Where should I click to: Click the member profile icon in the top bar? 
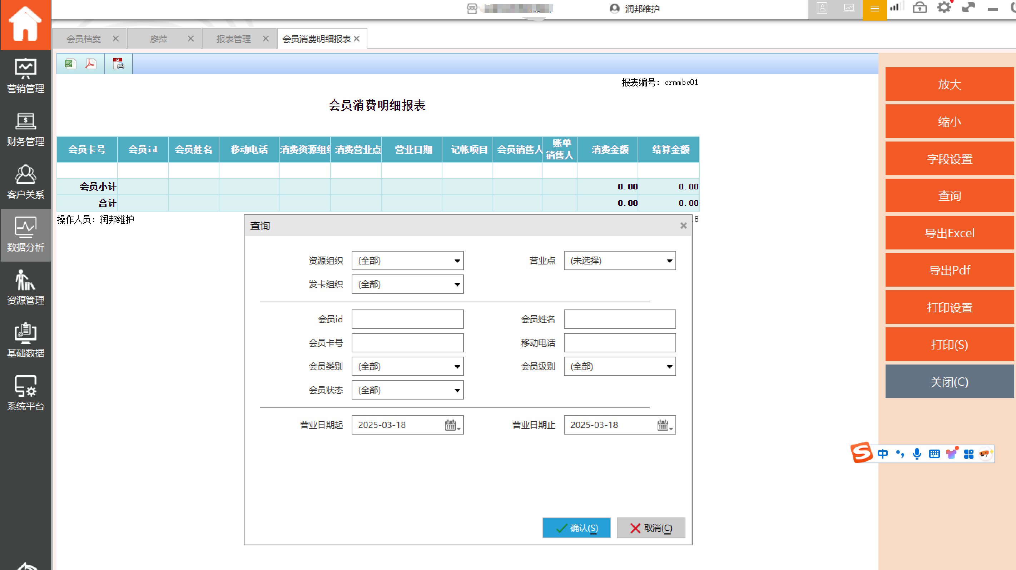coord(822,9)
